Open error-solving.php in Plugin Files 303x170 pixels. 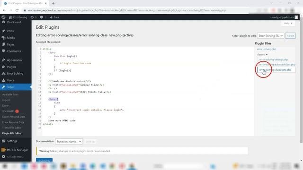coord(267,49)
